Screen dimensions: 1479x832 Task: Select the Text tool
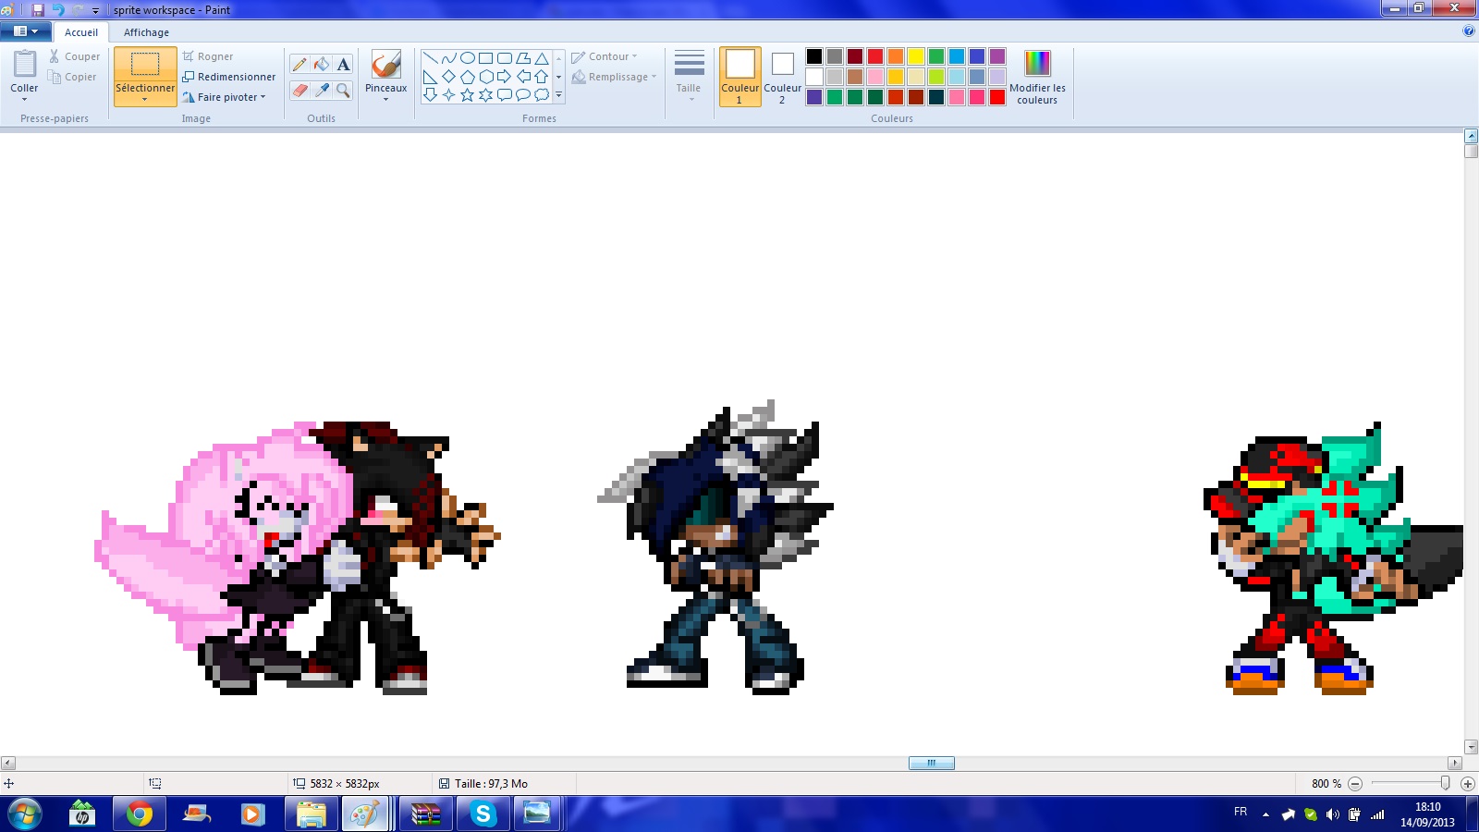point(343,64)
